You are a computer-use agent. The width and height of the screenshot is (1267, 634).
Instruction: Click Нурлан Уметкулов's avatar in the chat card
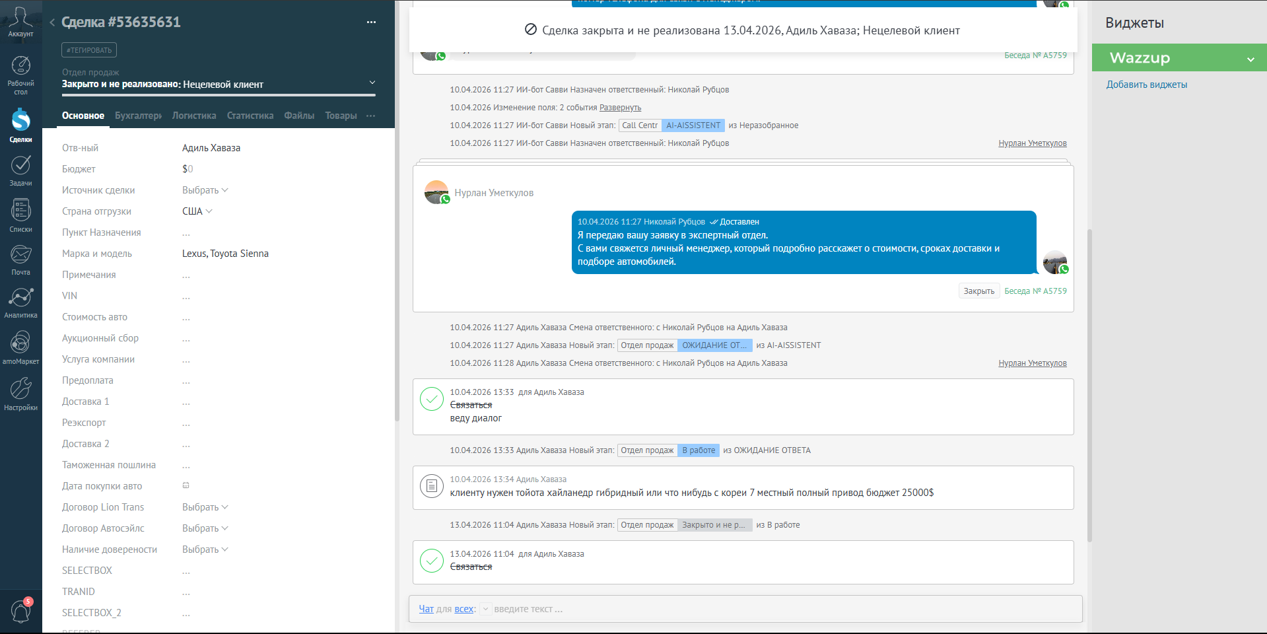coord(436,192)
